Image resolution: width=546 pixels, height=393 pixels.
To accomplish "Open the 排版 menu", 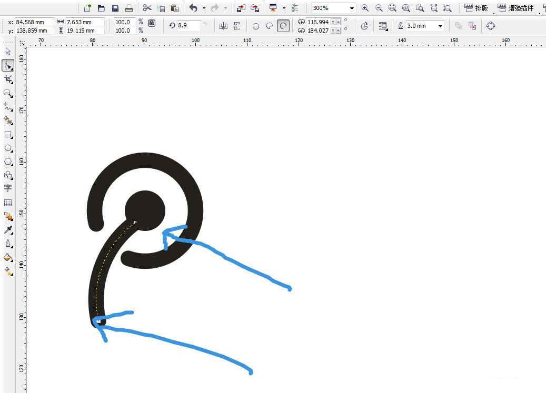I will pyautogui.click(x=476, y=8).
